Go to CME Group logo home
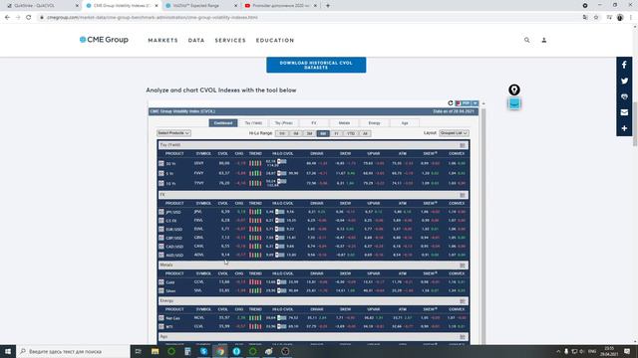 tap(104, 40)
